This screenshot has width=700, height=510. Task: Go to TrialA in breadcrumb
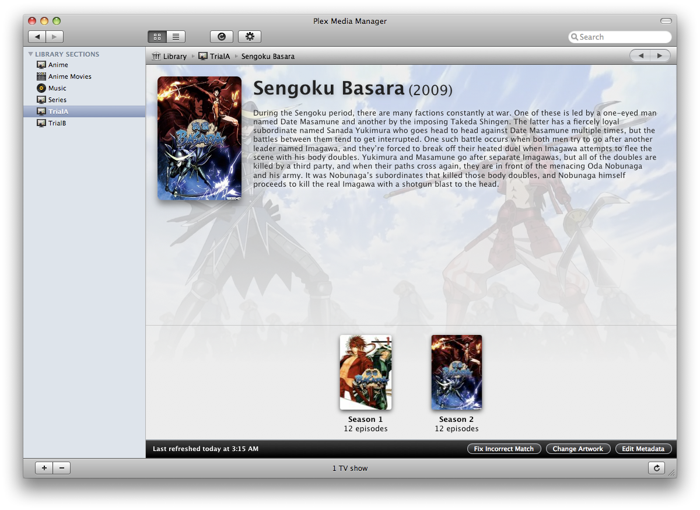click(220, 57)
